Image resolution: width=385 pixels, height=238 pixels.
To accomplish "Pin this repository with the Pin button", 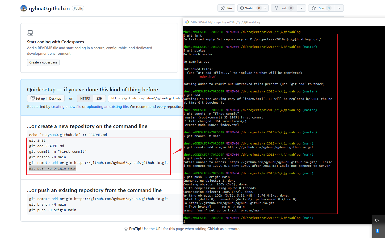I will [x=226, y=8].
